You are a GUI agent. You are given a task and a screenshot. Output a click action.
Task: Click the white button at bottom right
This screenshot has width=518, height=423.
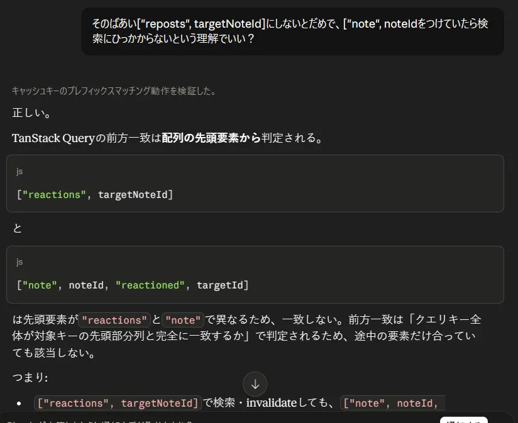pos(463,420)
